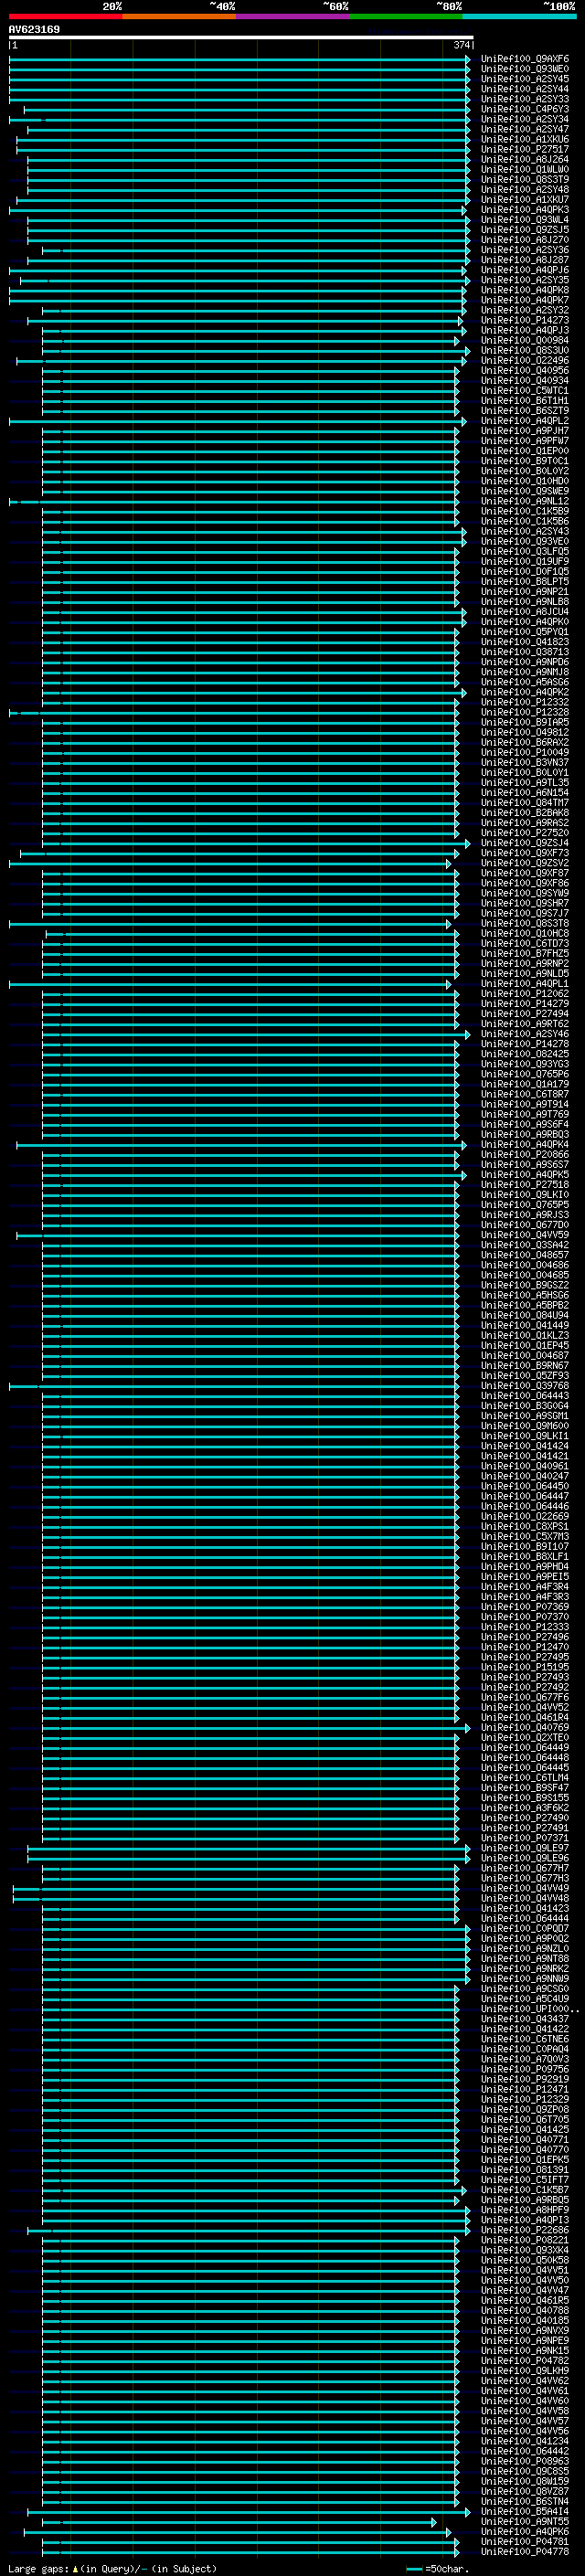Click the green ~80% identity legend segment

[406, 16]
